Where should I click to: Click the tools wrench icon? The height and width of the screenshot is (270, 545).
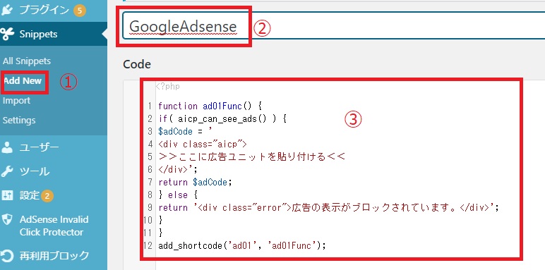tap(7, 171)
